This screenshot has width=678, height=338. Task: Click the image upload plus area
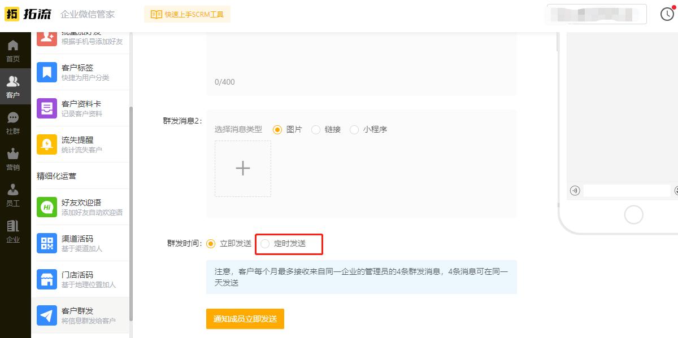pos(243,168)
